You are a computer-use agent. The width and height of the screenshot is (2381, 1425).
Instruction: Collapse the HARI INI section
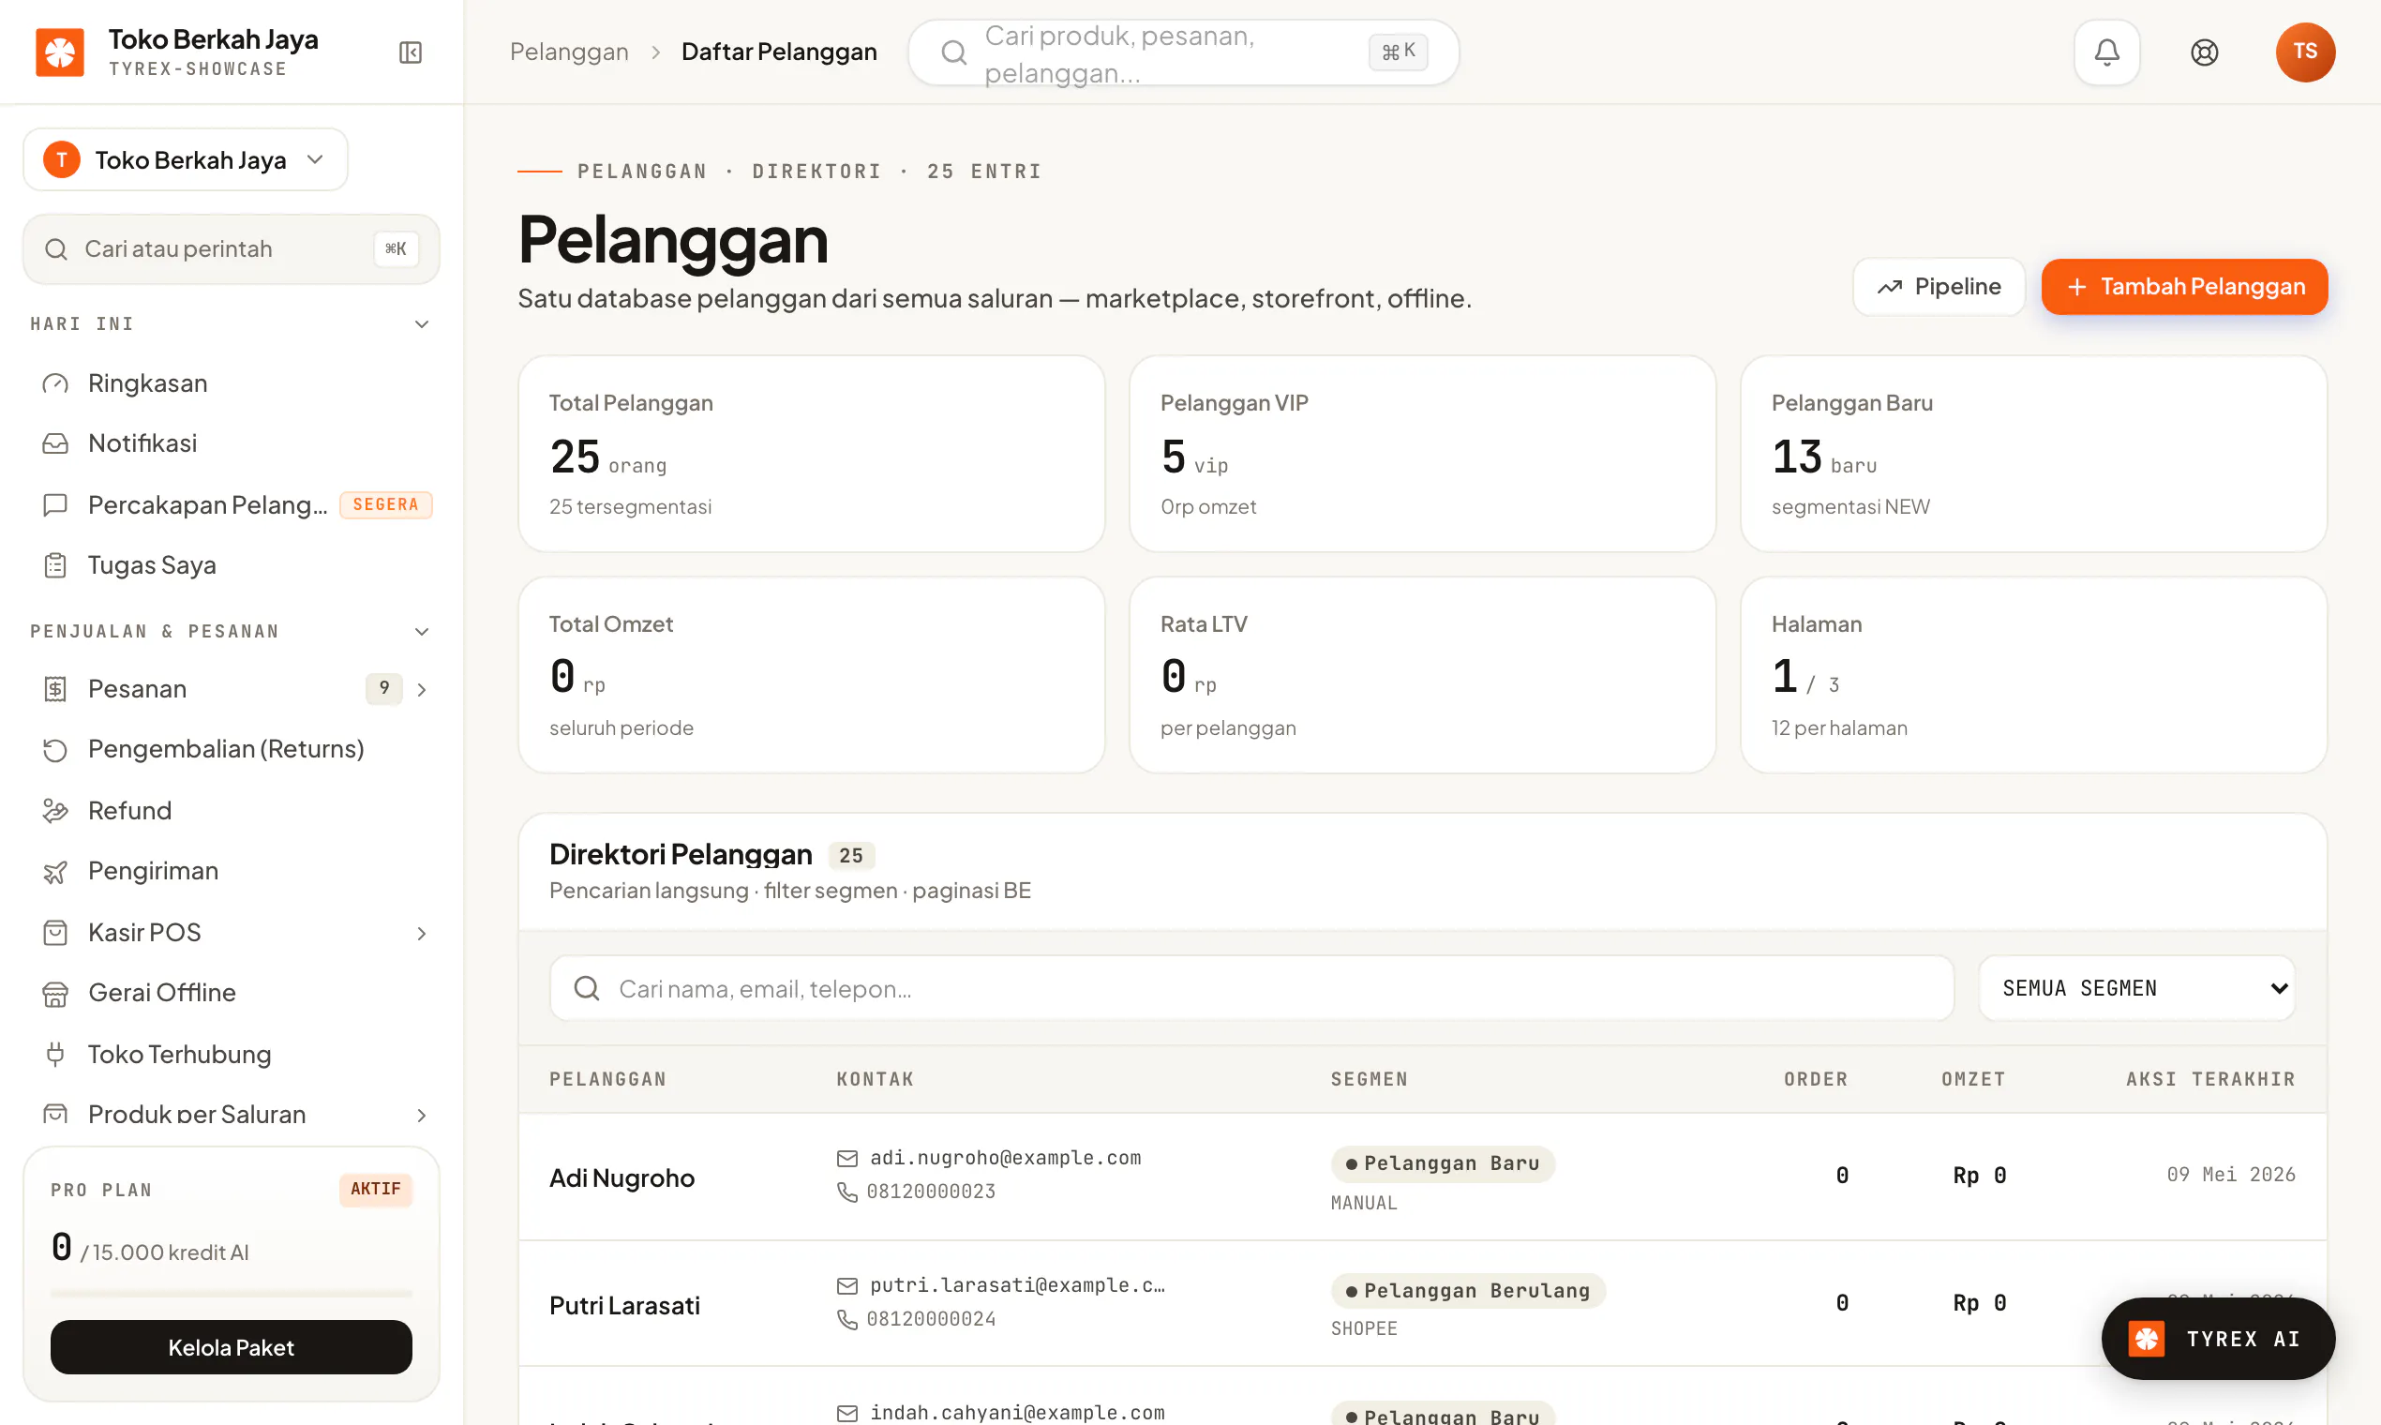coord(422,324)
